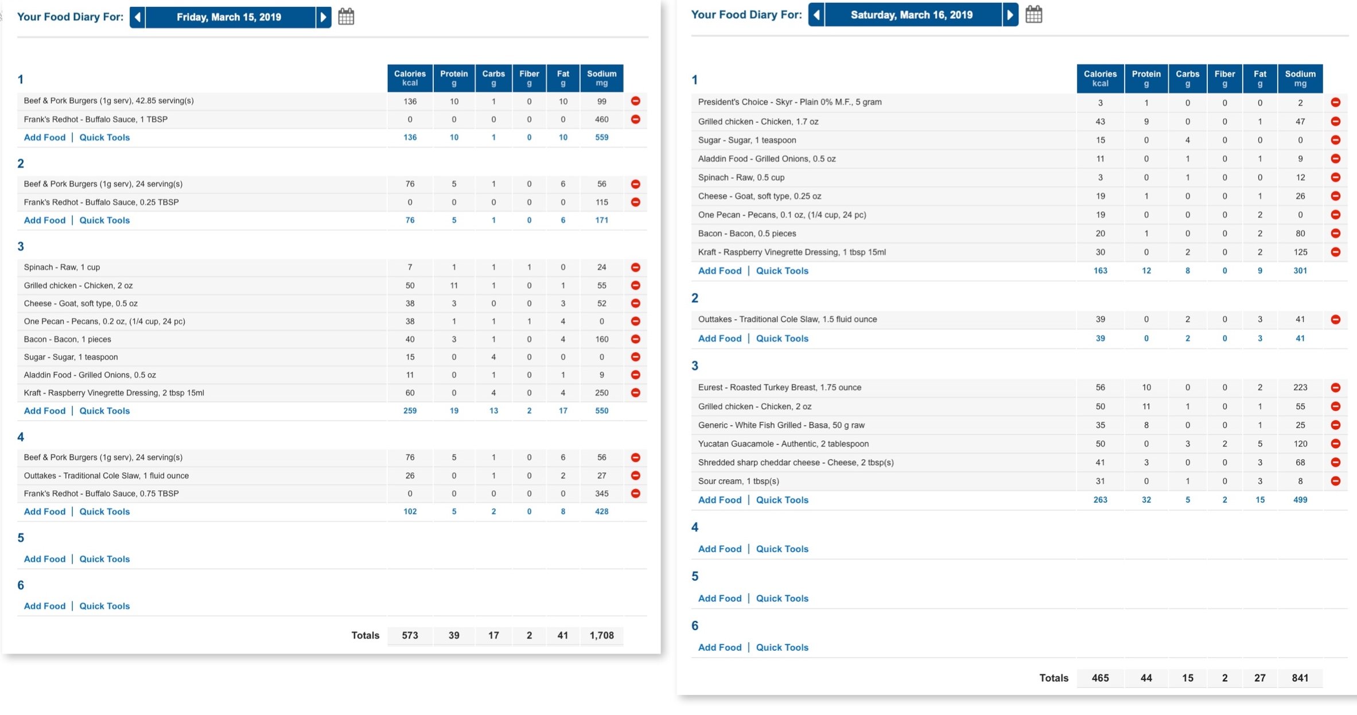Add Food to Saturday's empty meal 6
1357x715 pixels.
720,647
